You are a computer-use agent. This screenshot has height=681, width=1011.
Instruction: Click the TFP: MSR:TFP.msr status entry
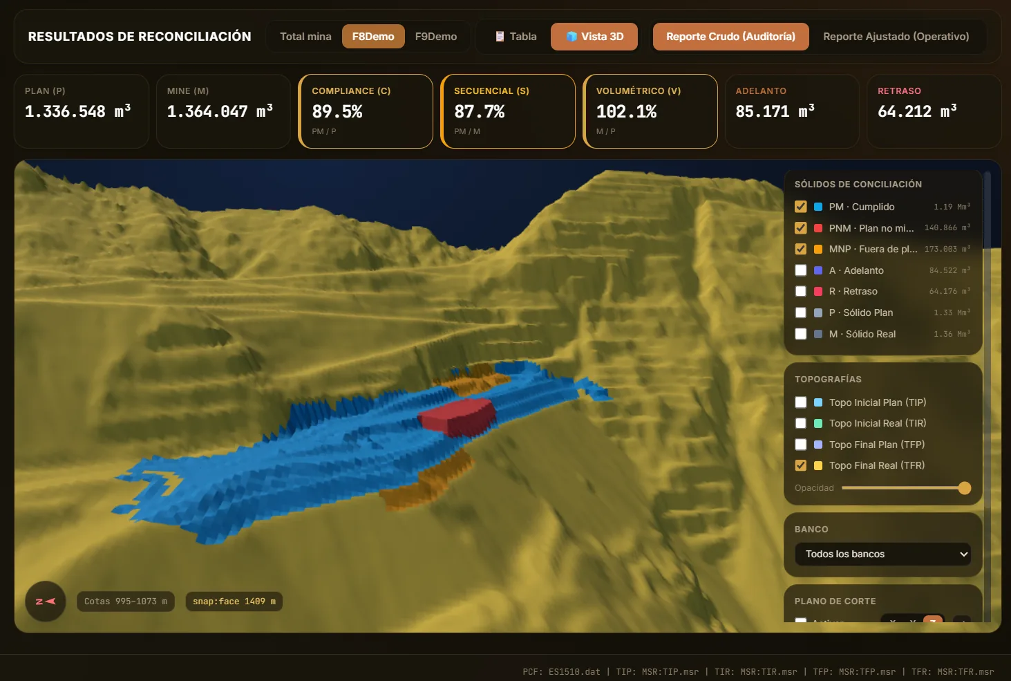pyautogui.click(x=854, y=671)
